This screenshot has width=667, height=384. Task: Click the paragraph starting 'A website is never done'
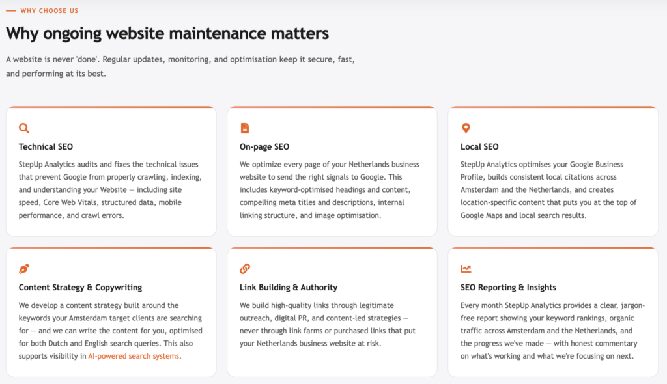coord(180,66)
